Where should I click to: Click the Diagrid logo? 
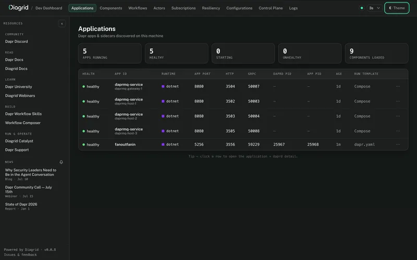click(18, 8)
